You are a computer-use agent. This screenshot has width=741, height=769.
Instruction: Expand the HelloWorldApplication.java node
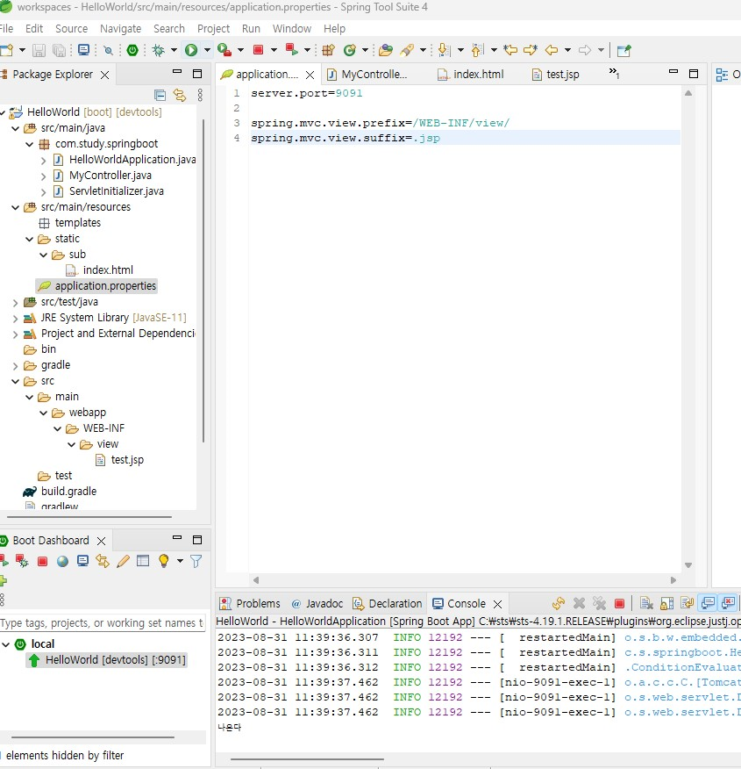(x=43, y=161)
